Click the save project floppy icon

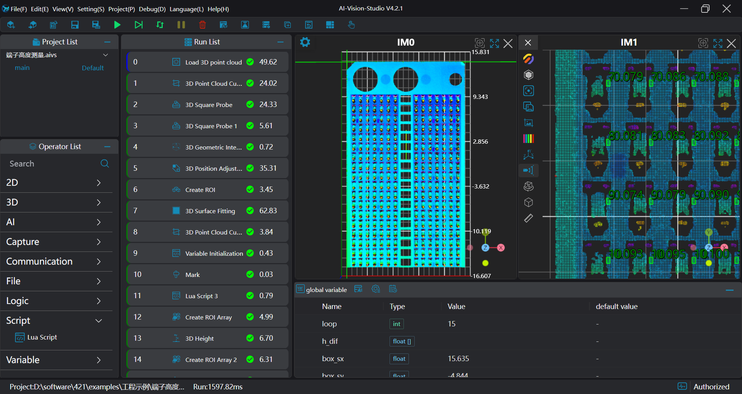pyautogui.click(x=75, y=25)
